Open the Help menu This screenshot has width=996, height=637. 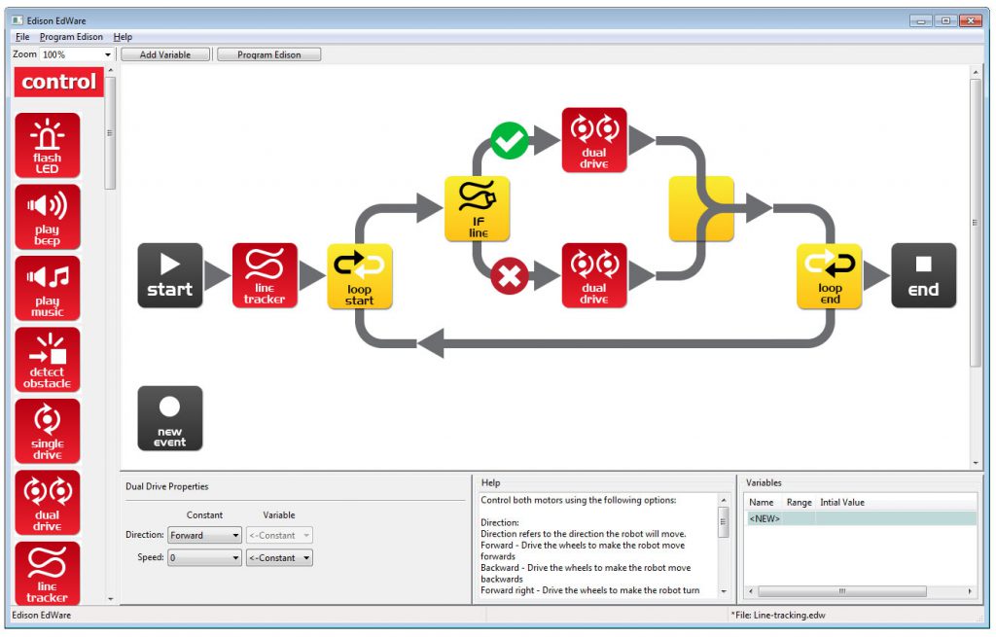click(123, 37)
